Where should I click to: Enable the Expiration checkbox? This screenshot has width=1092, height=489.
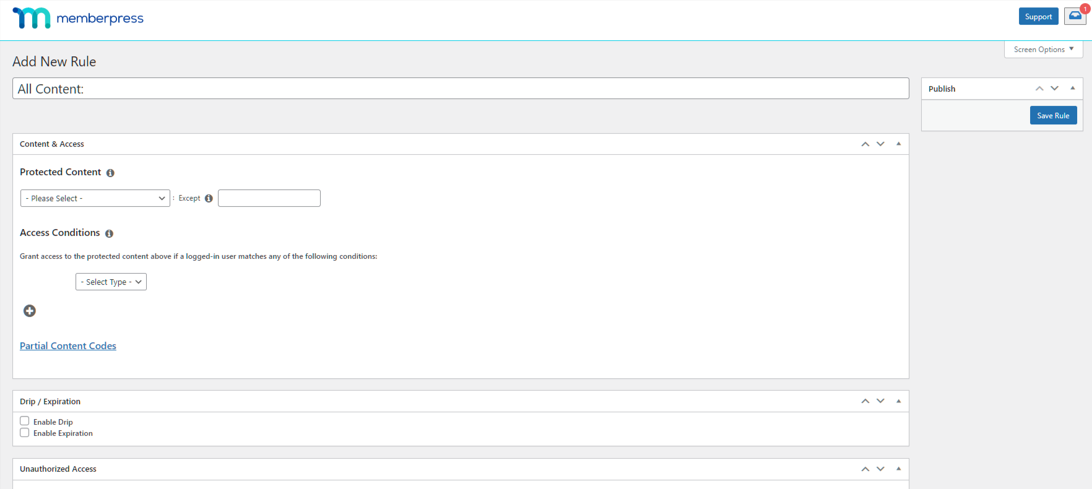point(25,433)
